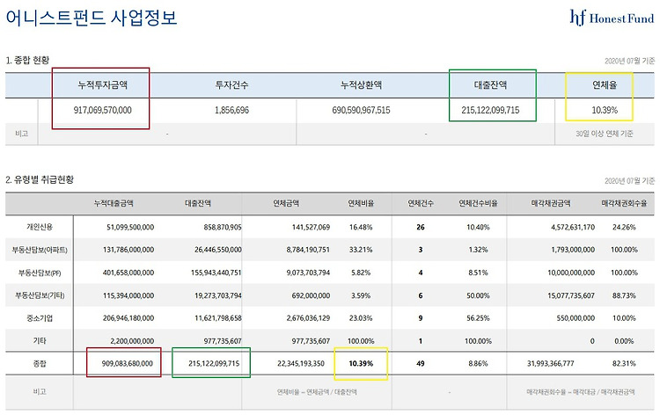Click the Honest Fund logo
Image resolution: width=660 pixels, height=415 pixels.
[612, 18]
